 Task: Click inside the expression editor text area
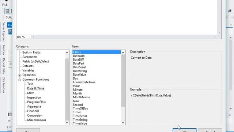[x=117, y=17]
